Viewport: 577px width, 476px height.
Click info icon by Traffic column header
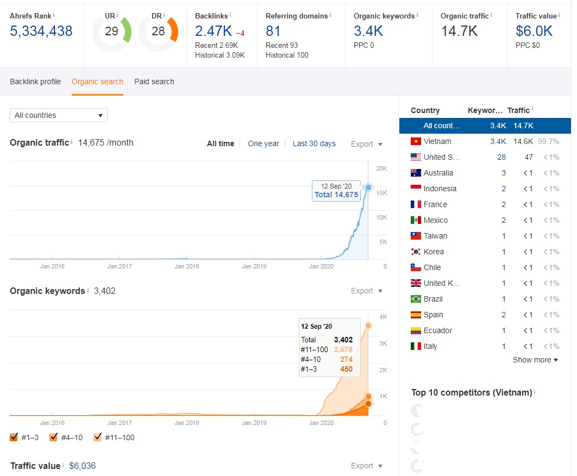[532, 108]
